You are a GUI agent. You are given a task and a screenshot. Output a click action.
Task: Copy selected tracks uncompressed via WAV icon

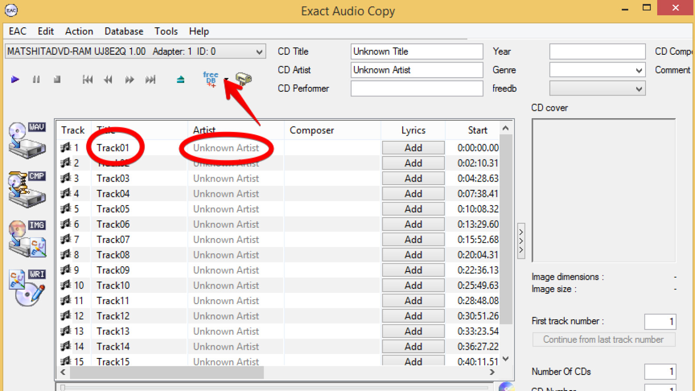pyautogui.click(x=27, y=140)
